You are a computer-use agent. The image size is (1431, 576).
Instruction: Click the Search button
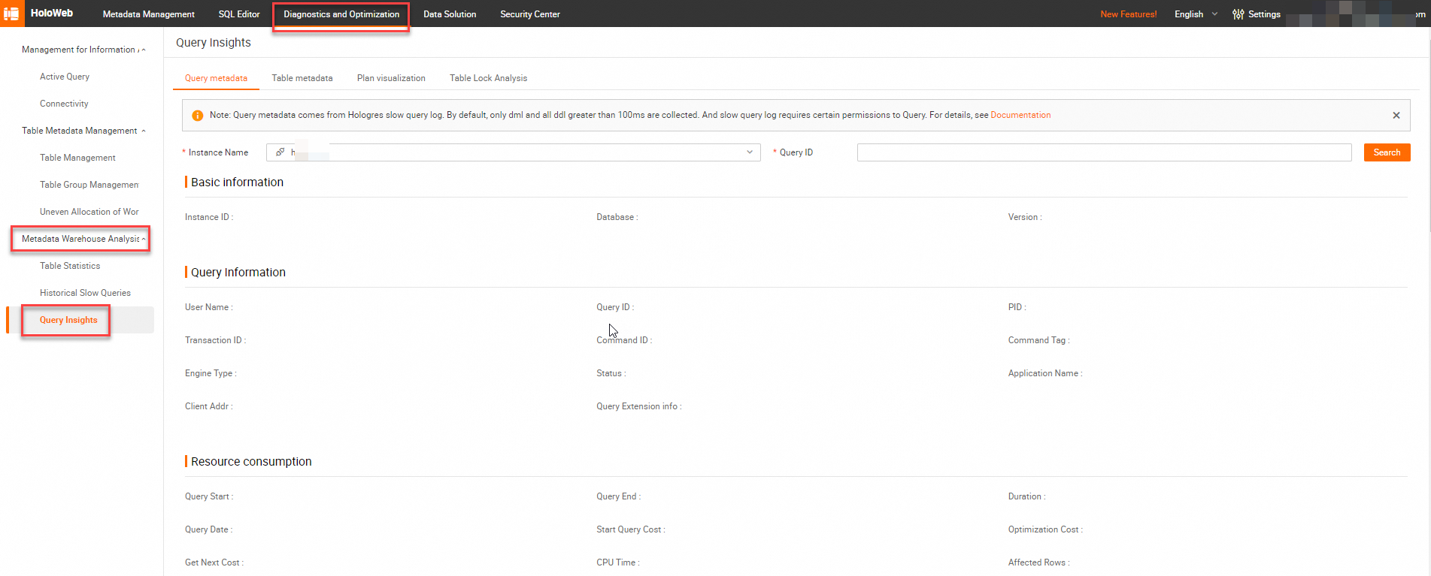coord(1387,152)
